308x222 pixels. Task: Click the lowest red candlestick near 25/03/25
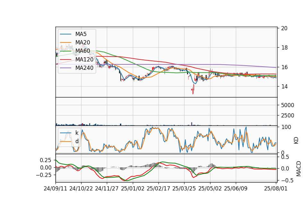tap(193, 91)
